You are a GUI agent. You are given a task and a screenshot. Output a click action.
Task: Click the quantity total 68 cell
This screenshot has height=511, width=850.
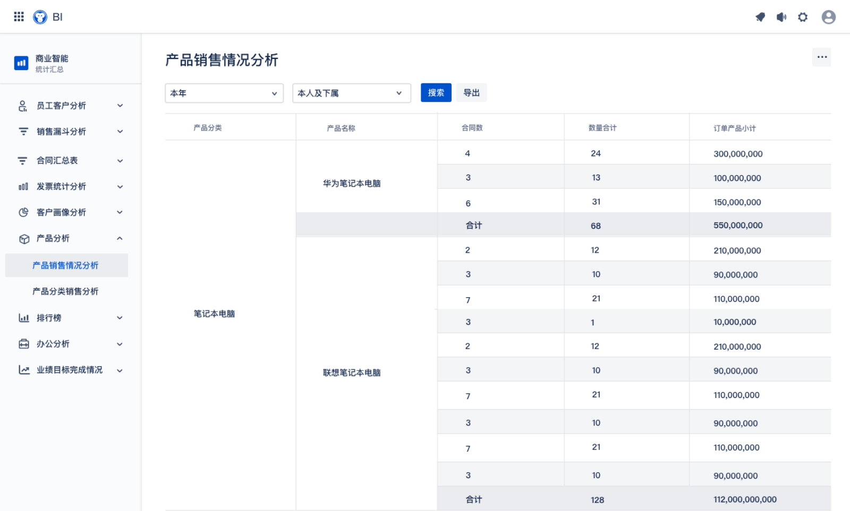tap(596, 226)
